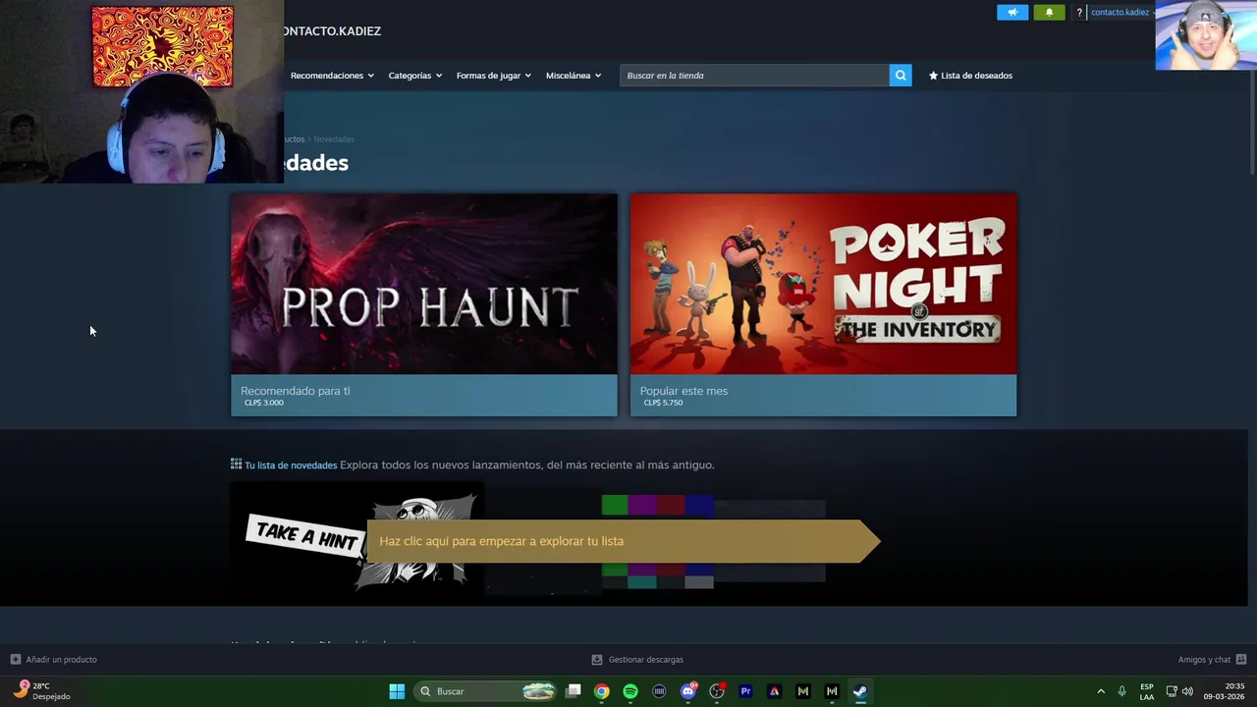Click 'Haz clic aquí para empezar a explorar tu lista'
This screenshot has height=707, width=1257.
tap(623, 541)
